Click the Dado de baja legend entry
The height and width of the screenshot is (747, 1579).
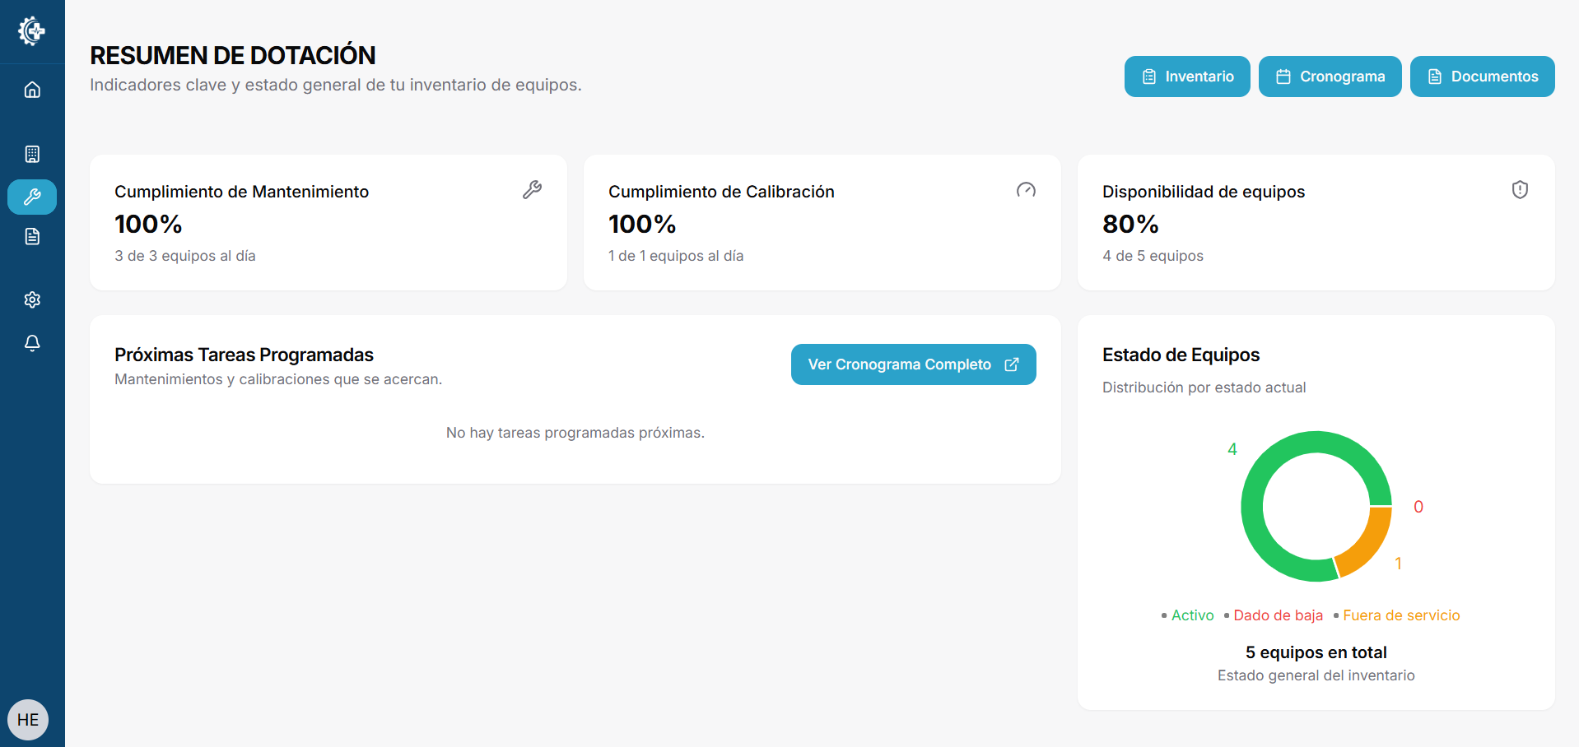coord(1273,615)
